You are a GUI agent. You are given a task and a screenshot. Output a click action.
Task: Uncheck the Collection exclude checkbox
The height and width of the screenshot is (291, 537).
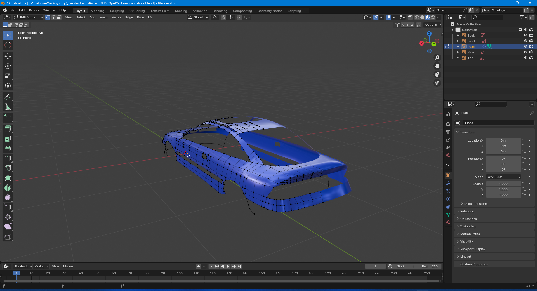point(520,30)
